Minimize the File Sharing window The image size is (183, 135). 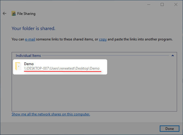click(149, 4)
